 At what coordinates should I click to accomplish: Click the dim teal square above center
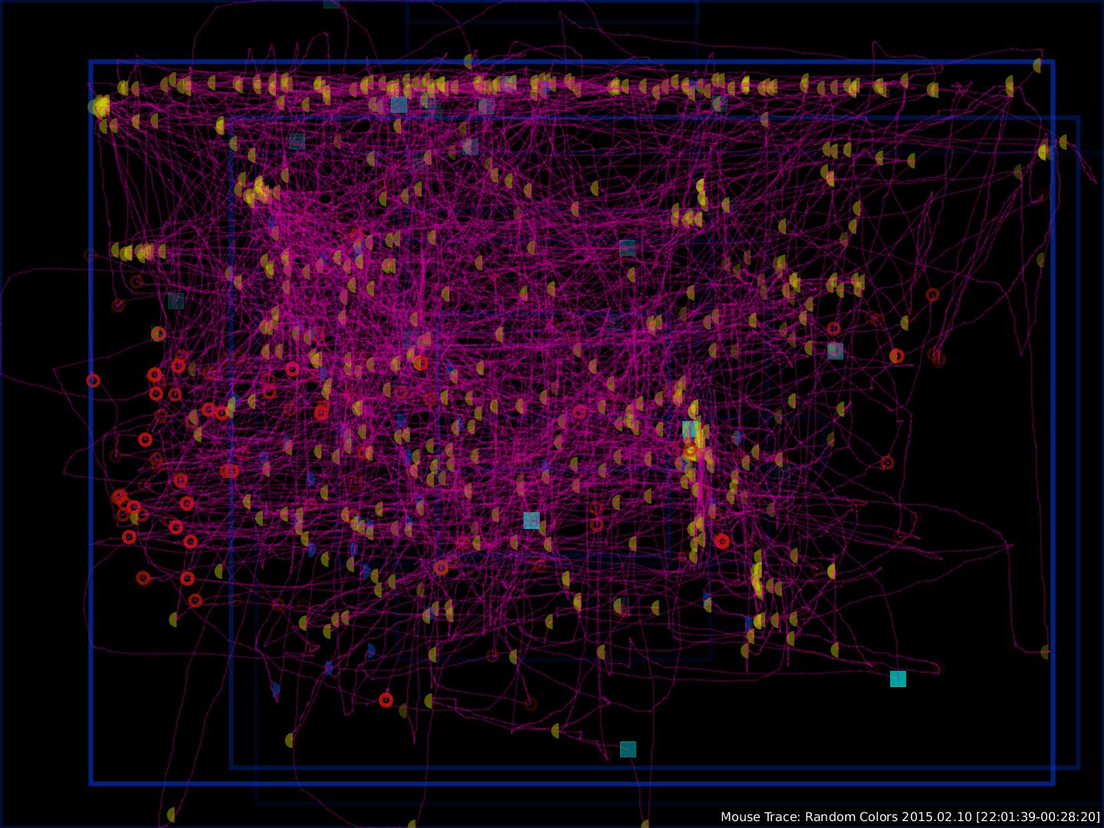[627, 248]
